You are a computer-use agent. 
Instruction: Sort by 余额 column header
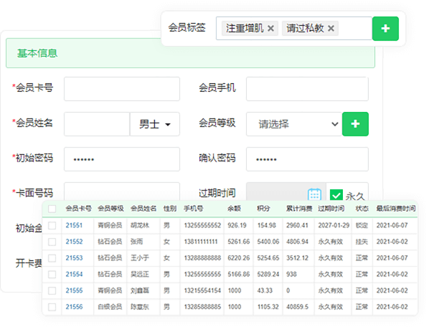(234, 209)
